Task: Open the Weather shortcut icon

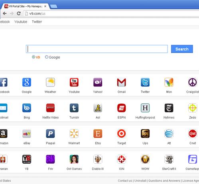Action: 50,82
